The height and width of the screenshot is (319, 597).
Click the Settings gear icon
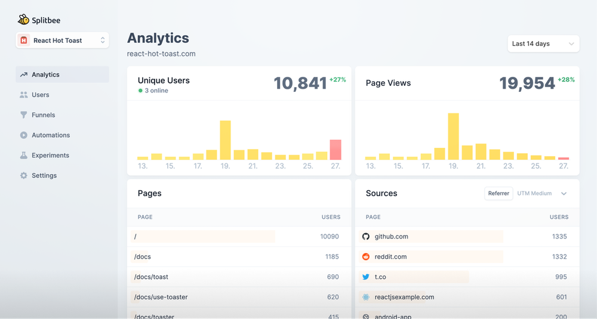(x=24, y=175)
